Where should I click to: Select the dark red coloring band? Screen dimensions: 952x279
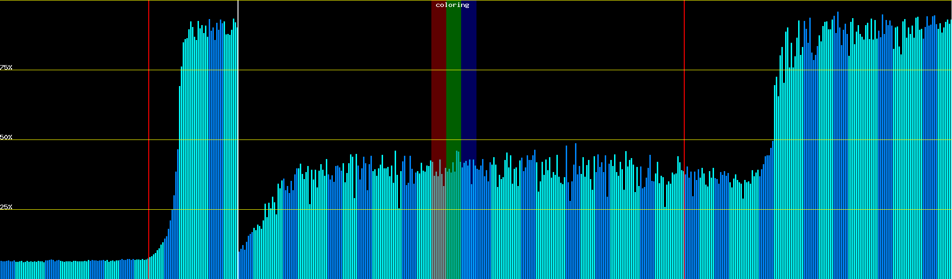click(438, 93)
